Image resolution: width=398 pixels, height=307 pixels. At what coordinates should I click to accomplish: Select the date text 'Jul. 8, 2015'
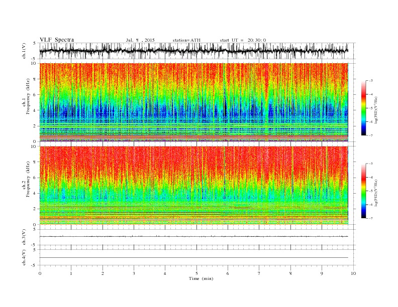pyautogui.click(x=140, y=40)
